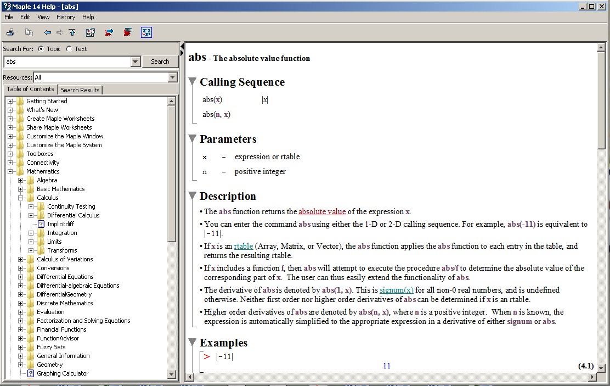Image resolution: width=610 pixels, height=386 pixels.
Task: Click the Financial Functions folder icon
Action: [31, 329]
